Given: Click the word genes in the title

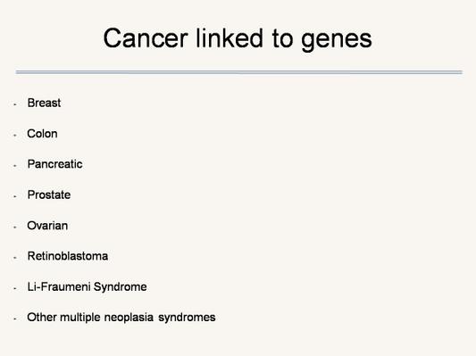Looking at the screenshot, I should point(337,41).
